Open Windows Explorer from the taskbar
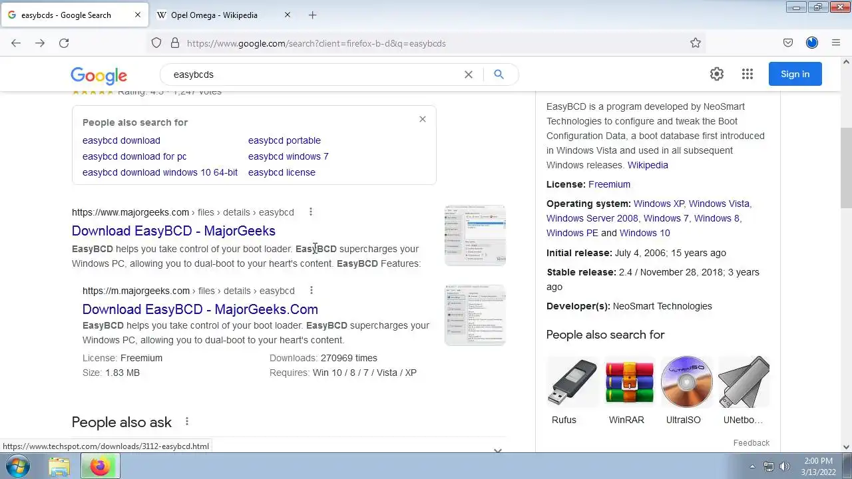This screenshot has height=479, width=852. [x=59, y=466]
